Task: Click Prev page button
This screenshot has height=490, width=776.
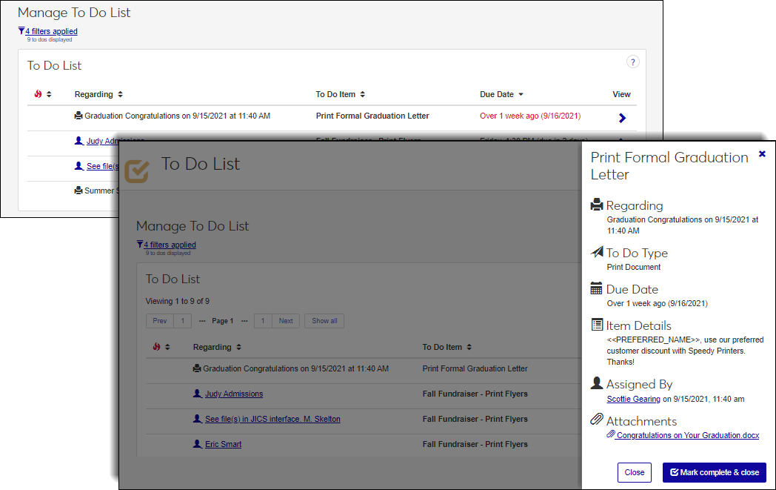Action: point(160,321)
